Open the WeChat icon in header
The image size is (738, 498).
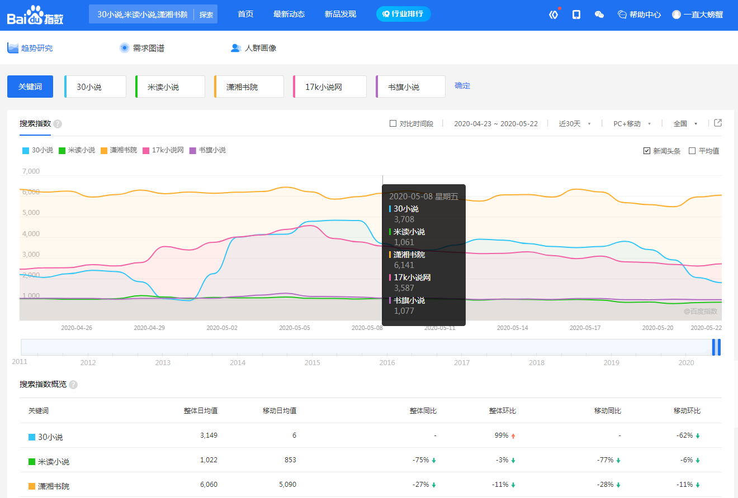pos(599,15)
